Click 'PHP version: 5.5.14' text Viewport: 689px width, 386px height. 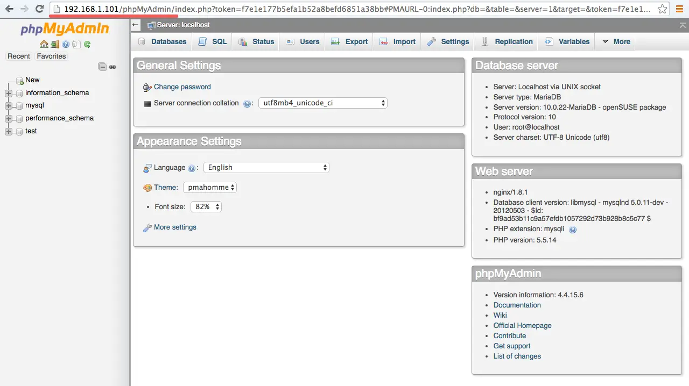pos(525,240)
